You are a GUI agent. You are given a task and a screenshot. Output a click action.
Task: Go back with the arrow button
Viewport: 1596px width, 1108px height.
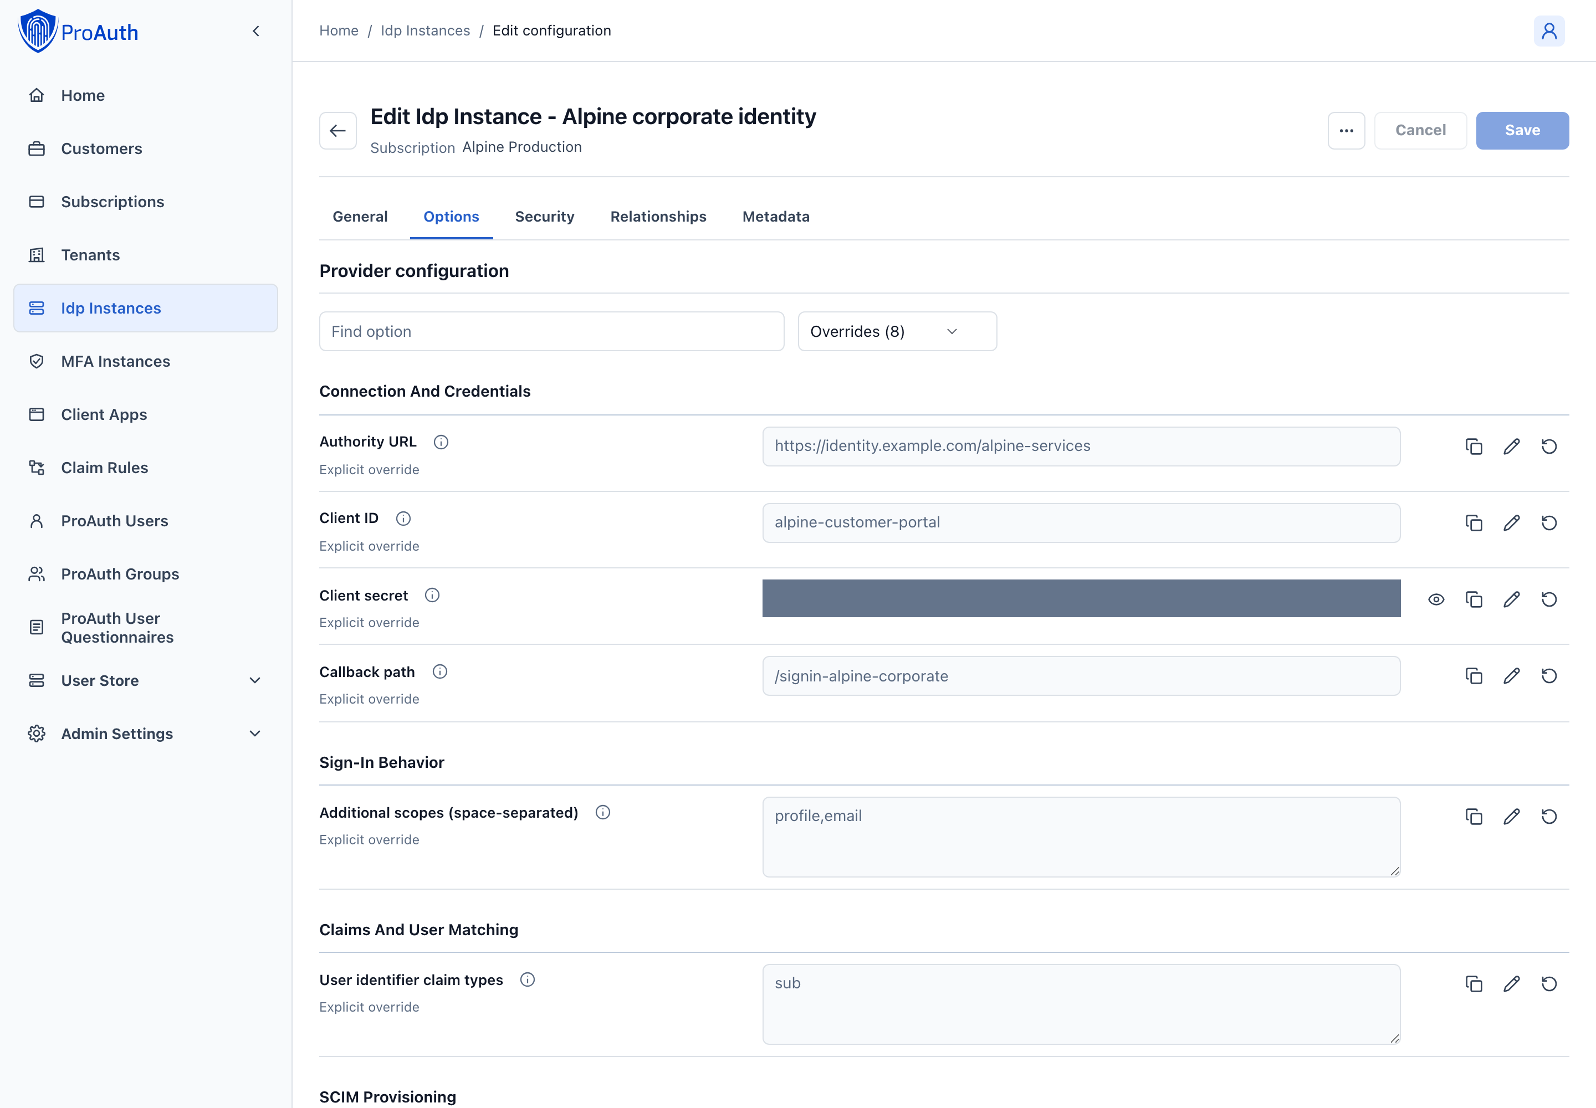[x=338, y=131]
